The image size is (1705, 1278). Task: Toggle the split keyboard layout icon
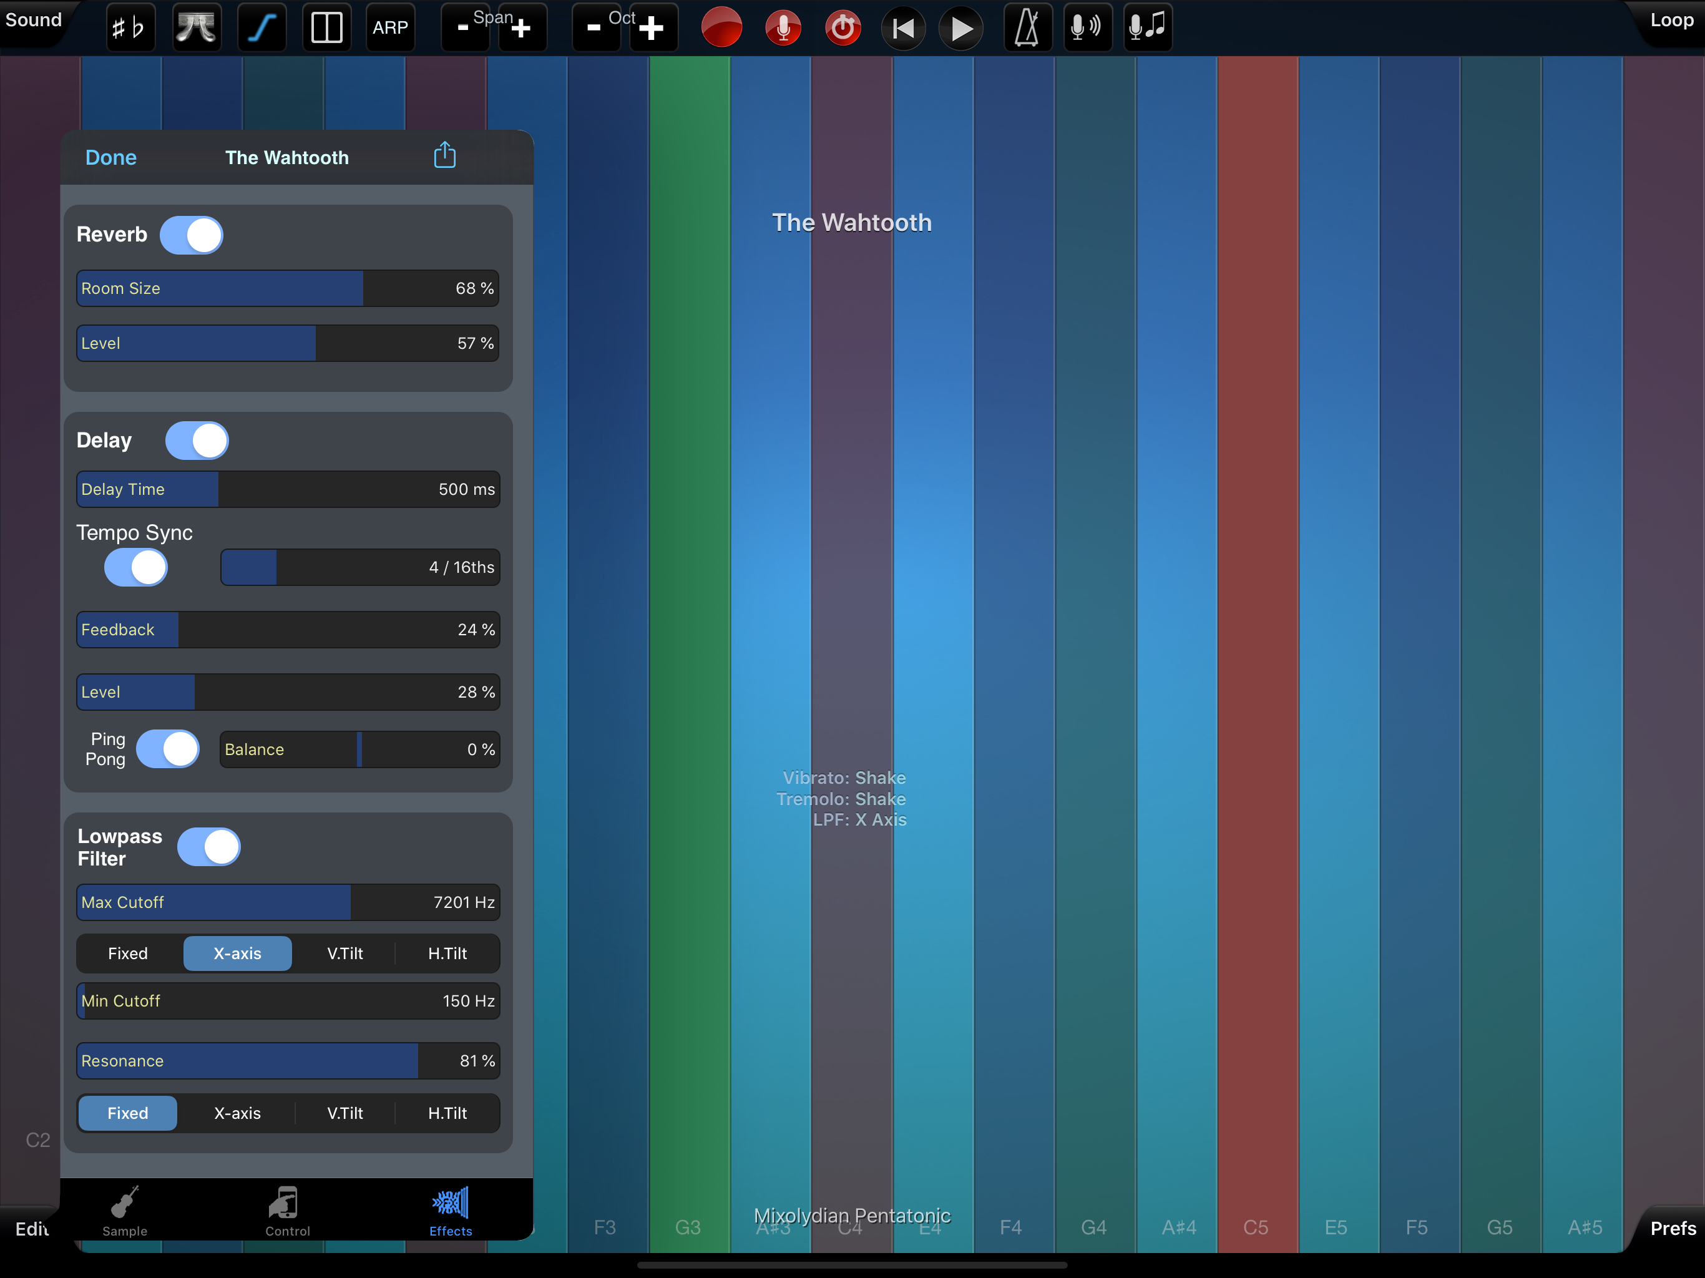[326, 27]
